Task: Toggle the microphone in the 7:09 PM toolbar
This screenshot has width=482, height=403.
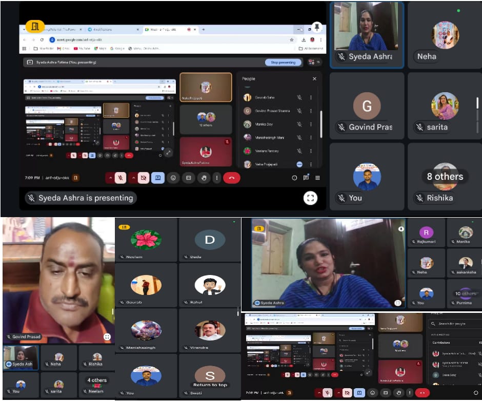Action: [120, 178]
